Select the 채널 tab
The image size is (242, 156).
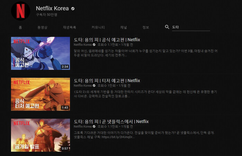(124, 27)
